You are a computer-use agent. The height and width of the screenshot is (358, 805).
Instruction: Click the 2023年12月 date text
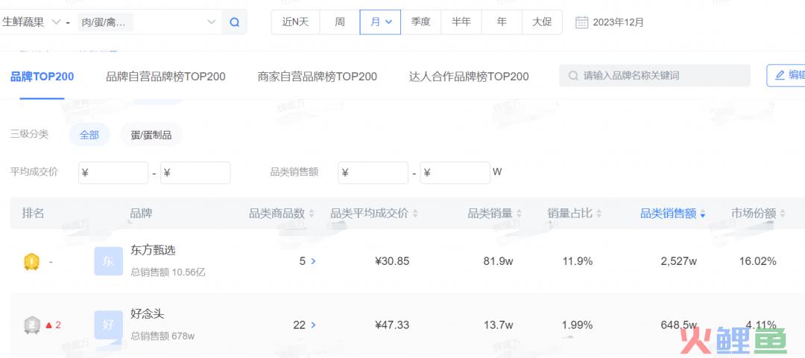coord(618,22)
